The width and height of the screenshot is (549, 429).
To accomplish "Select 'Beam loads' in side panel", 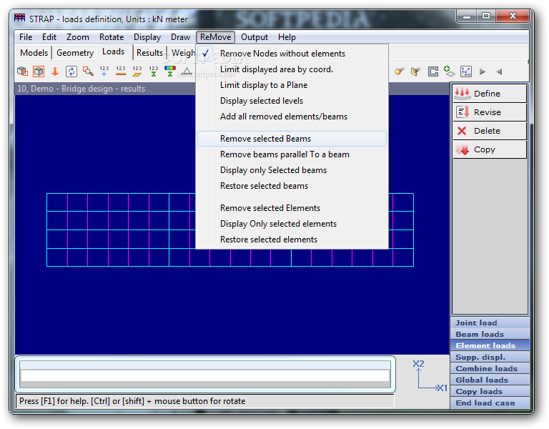I will (490, 334).
